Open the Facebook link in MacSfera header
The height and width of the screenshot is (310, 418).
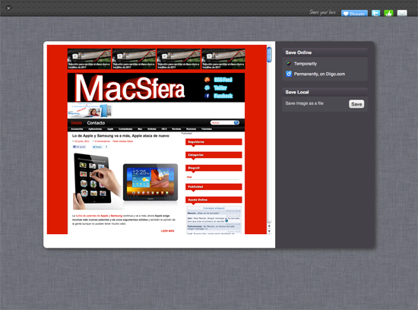pos(223,96)
